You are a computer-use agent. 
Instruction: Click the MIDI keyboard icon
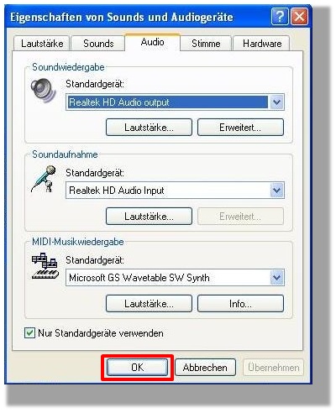click(45, 266)
